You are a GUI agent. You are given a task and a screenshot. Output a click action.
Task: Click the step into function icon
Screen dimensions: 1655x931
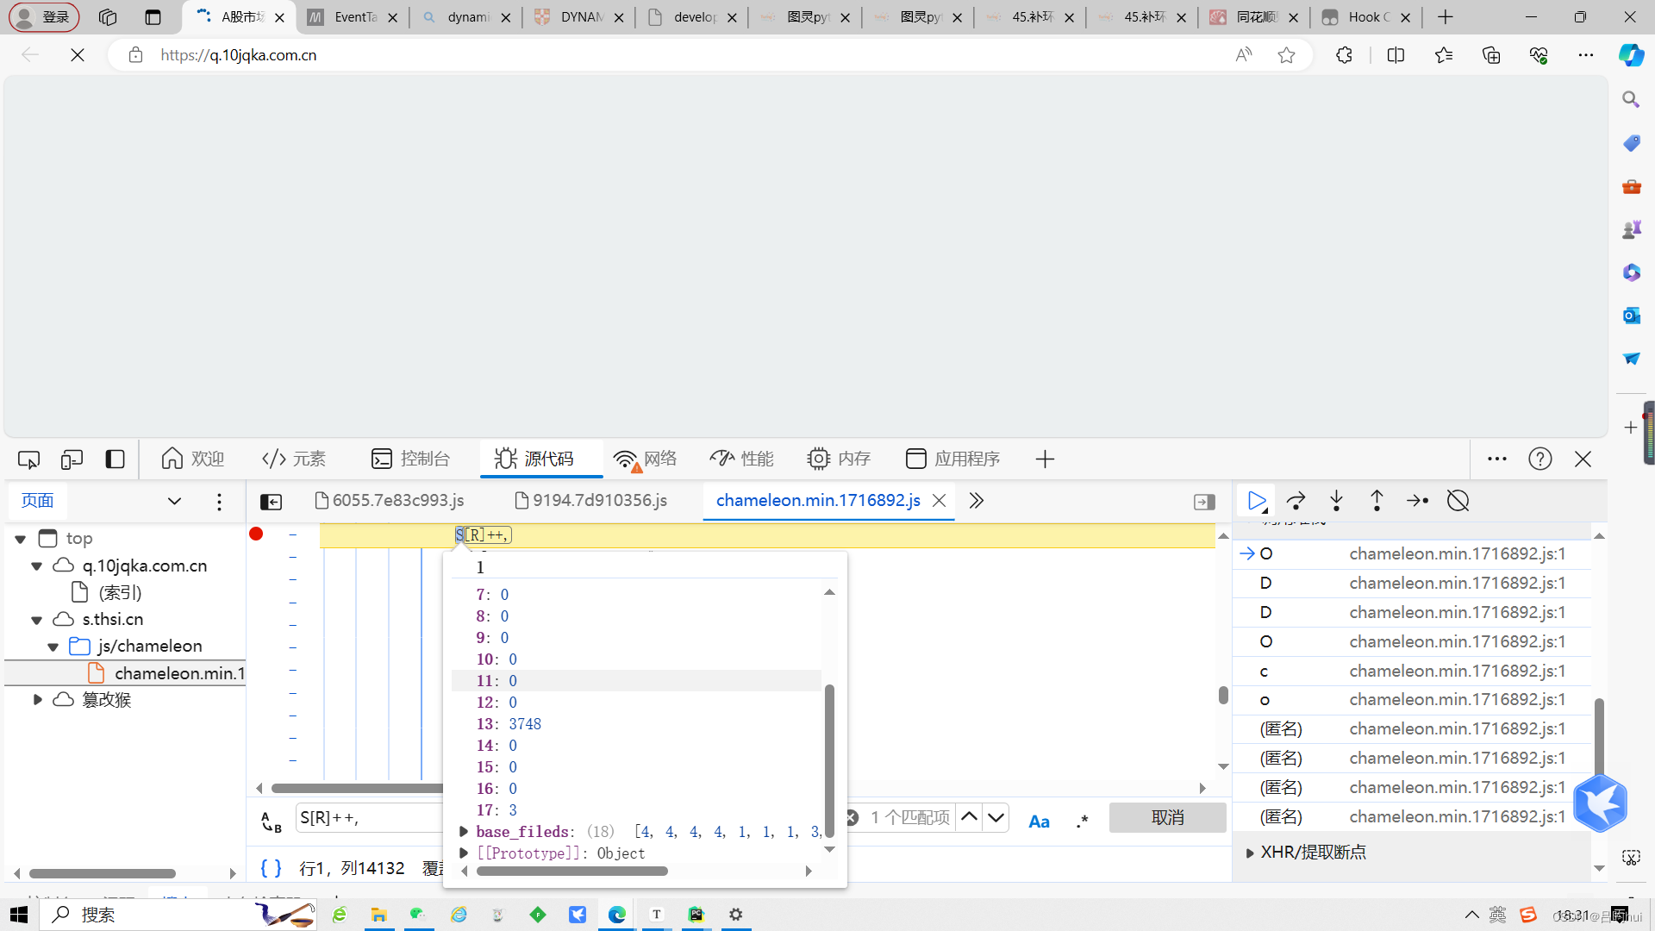[x=1336, y=501]
